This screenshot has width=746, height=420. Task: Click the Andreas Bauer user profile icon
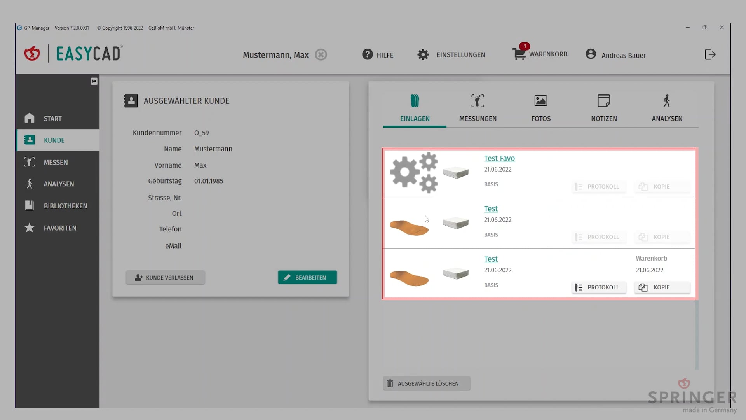[591, 54]
